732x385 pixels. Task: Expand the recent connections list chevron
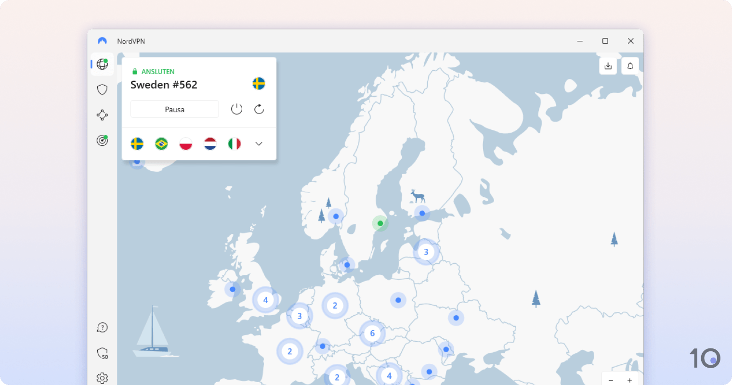(259, 143)
